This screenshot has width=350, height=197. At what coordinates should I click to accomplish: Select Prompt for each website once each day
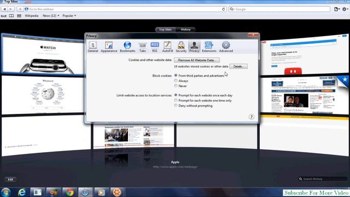pyautogui.click(x=176, y=95)
